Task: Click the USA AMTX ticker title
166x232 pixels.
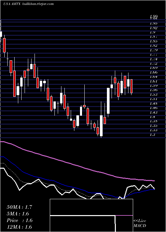Action: pyautogui.click(x=12, y=4)
